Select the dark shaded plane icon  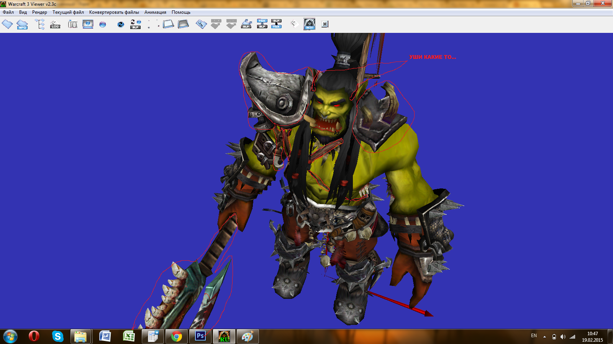(x=184, y=24)
